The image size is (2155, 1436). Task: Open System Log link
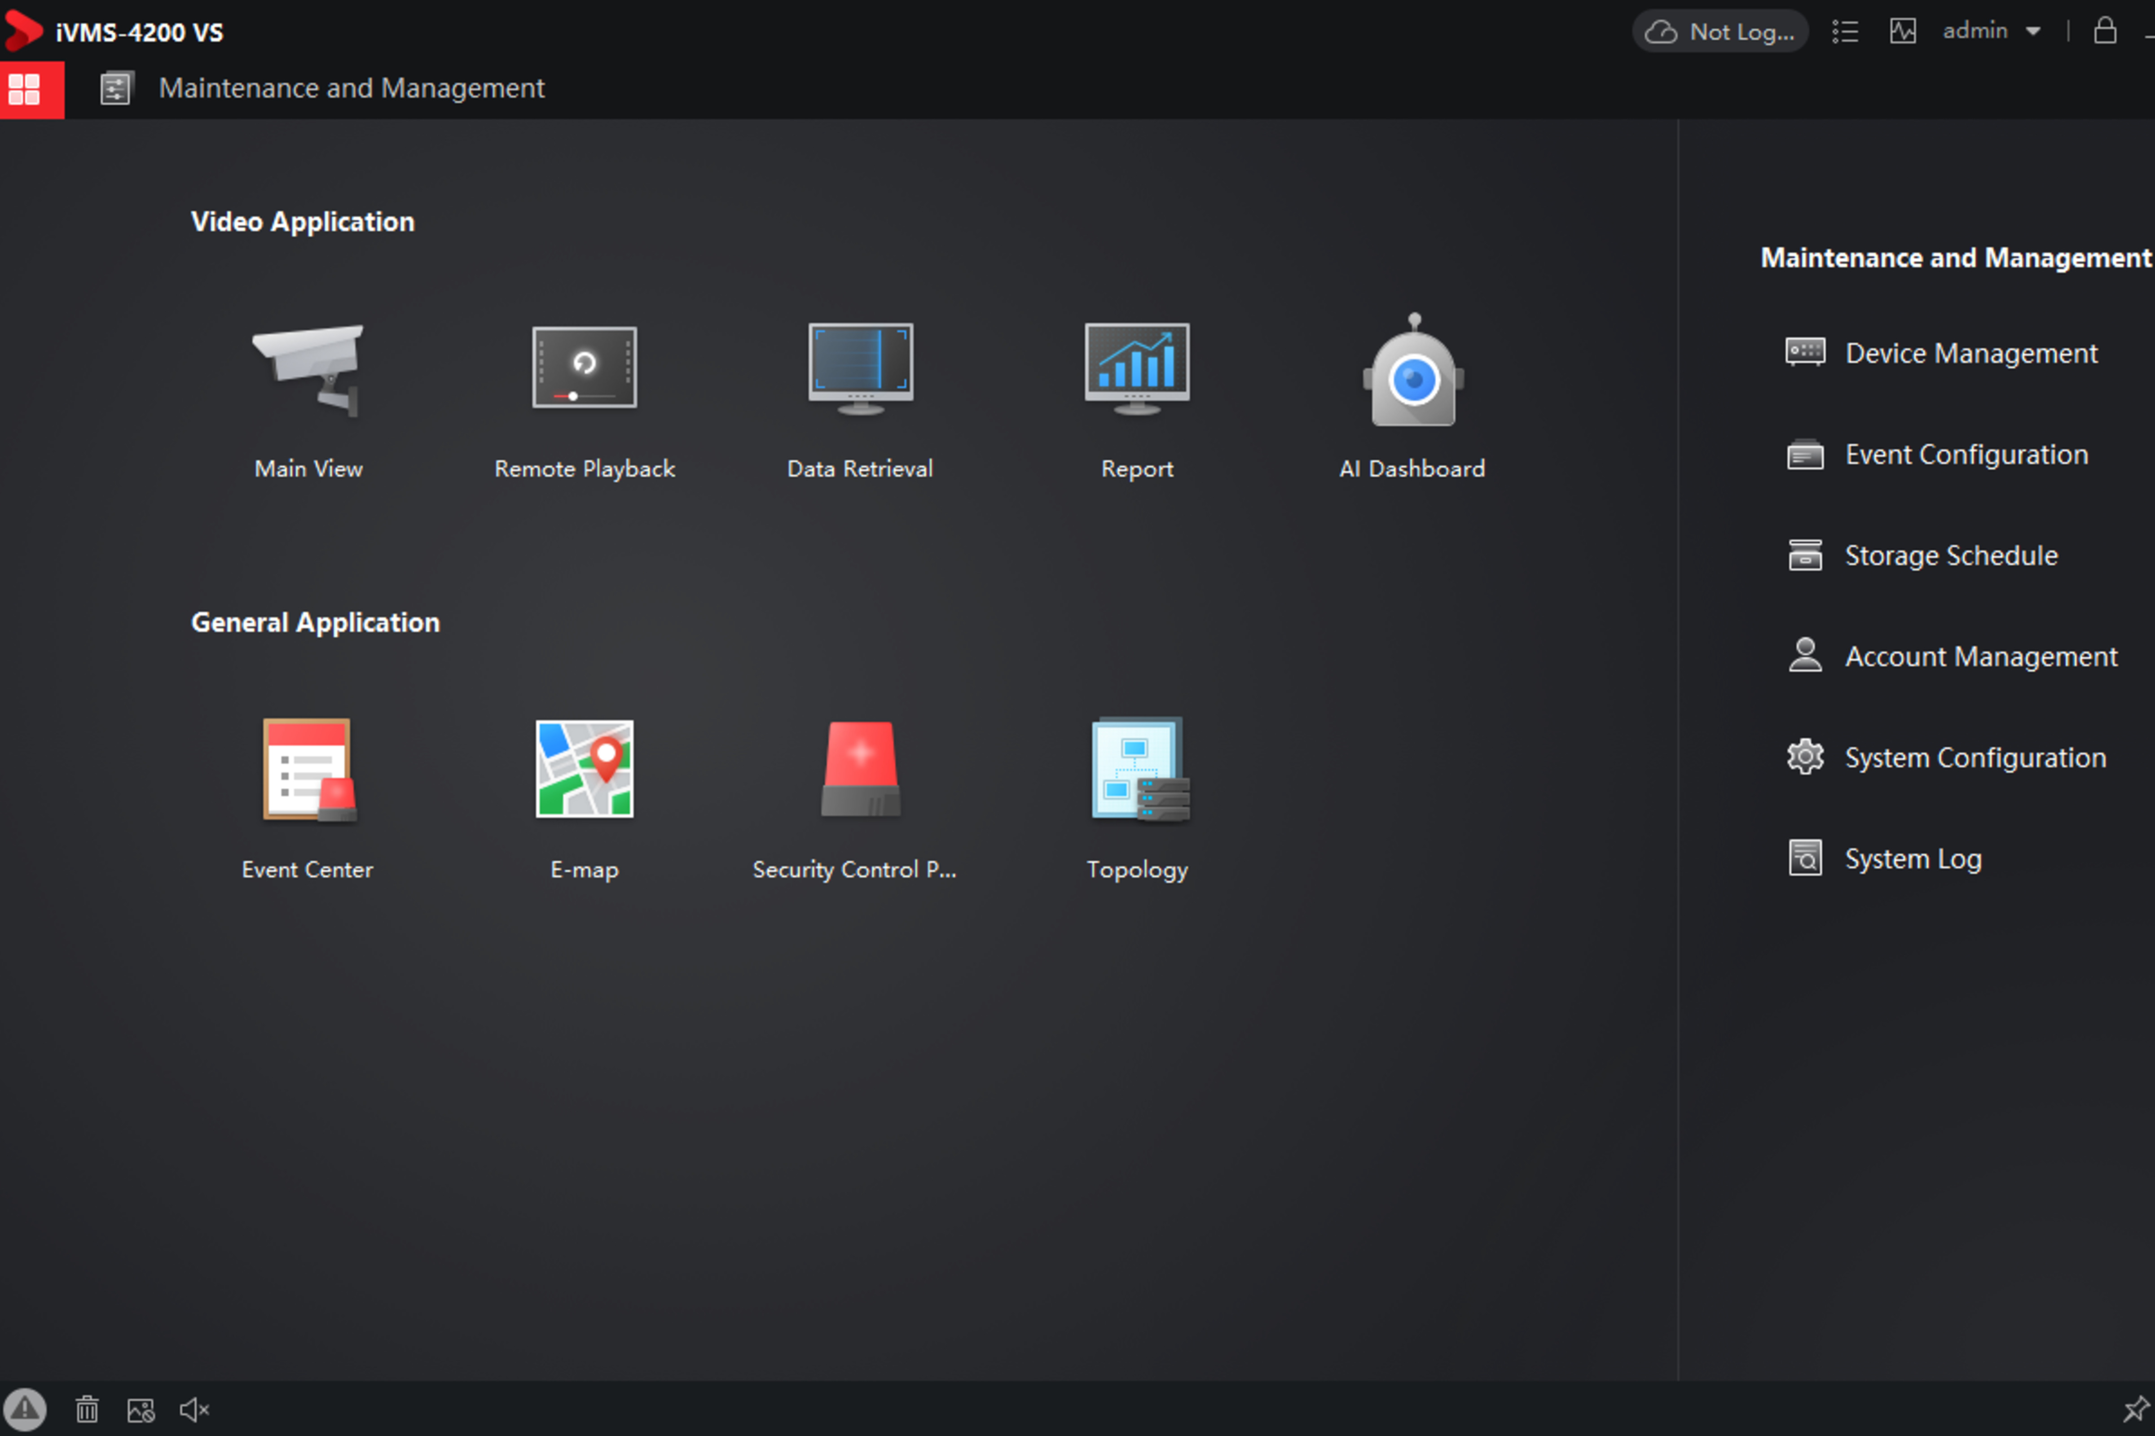point(1913,859)
